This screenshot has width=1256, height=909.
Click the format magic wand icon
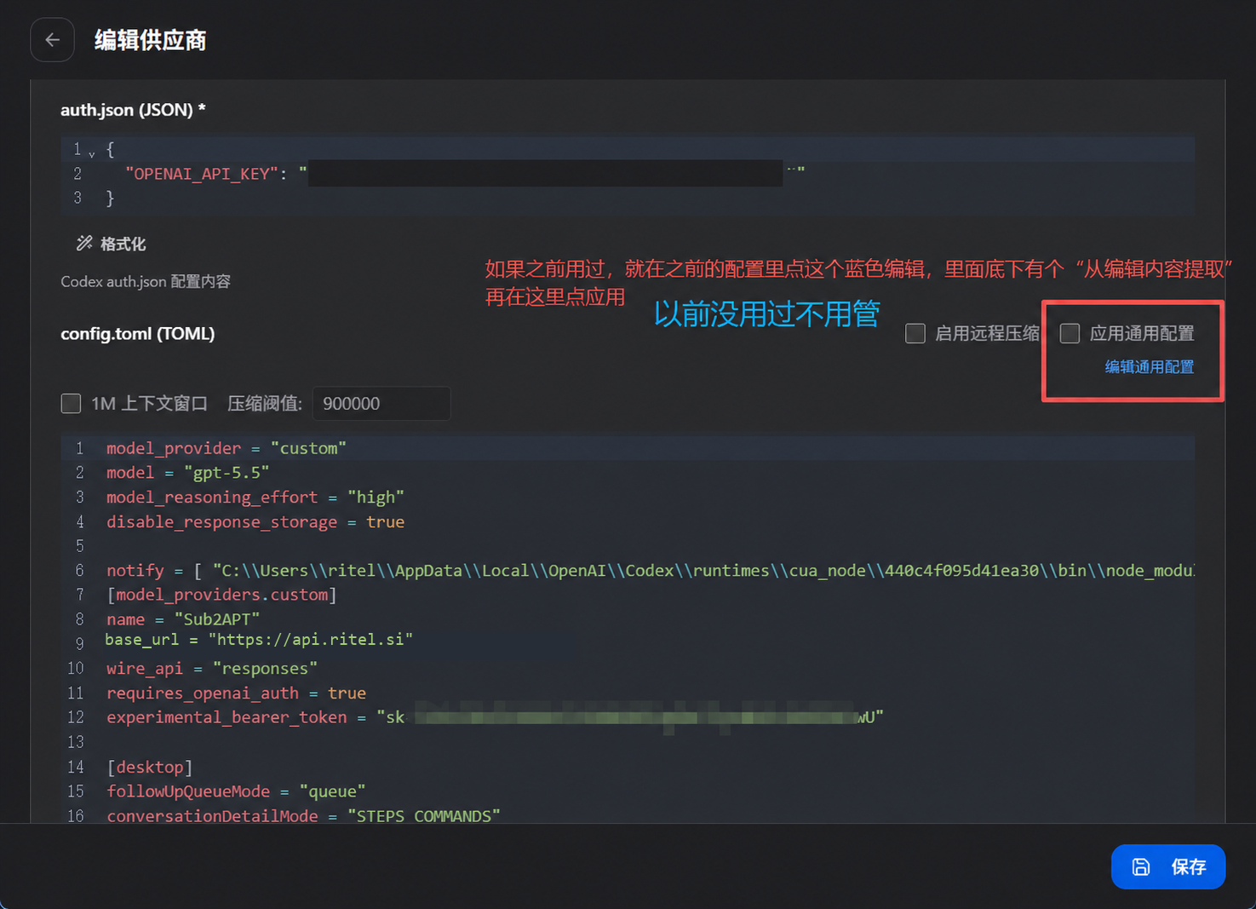click(x=84, y=244)
